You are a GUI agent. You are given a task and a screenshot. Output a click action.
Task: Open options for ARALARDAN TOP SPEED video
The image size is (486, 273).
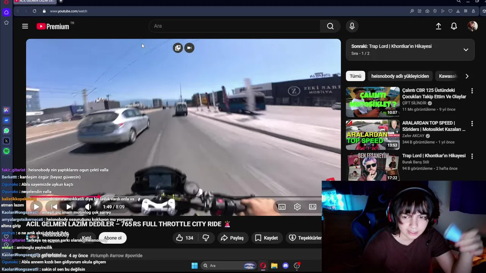tap(472, 124)
